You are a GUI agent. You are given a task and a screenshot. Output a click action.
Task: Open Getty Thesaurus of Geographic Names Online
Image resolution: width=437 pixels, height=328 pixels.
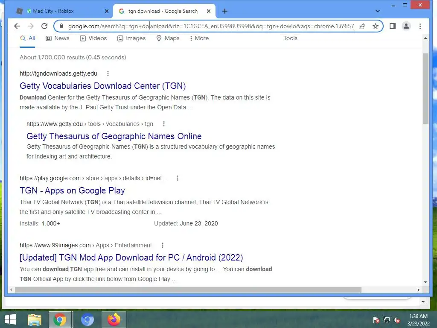click(114, 136)
